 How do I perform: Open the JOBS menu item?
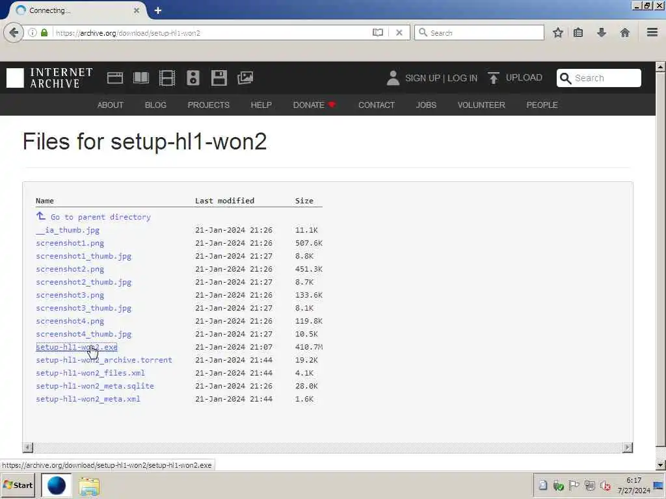(x=426, y=105)
